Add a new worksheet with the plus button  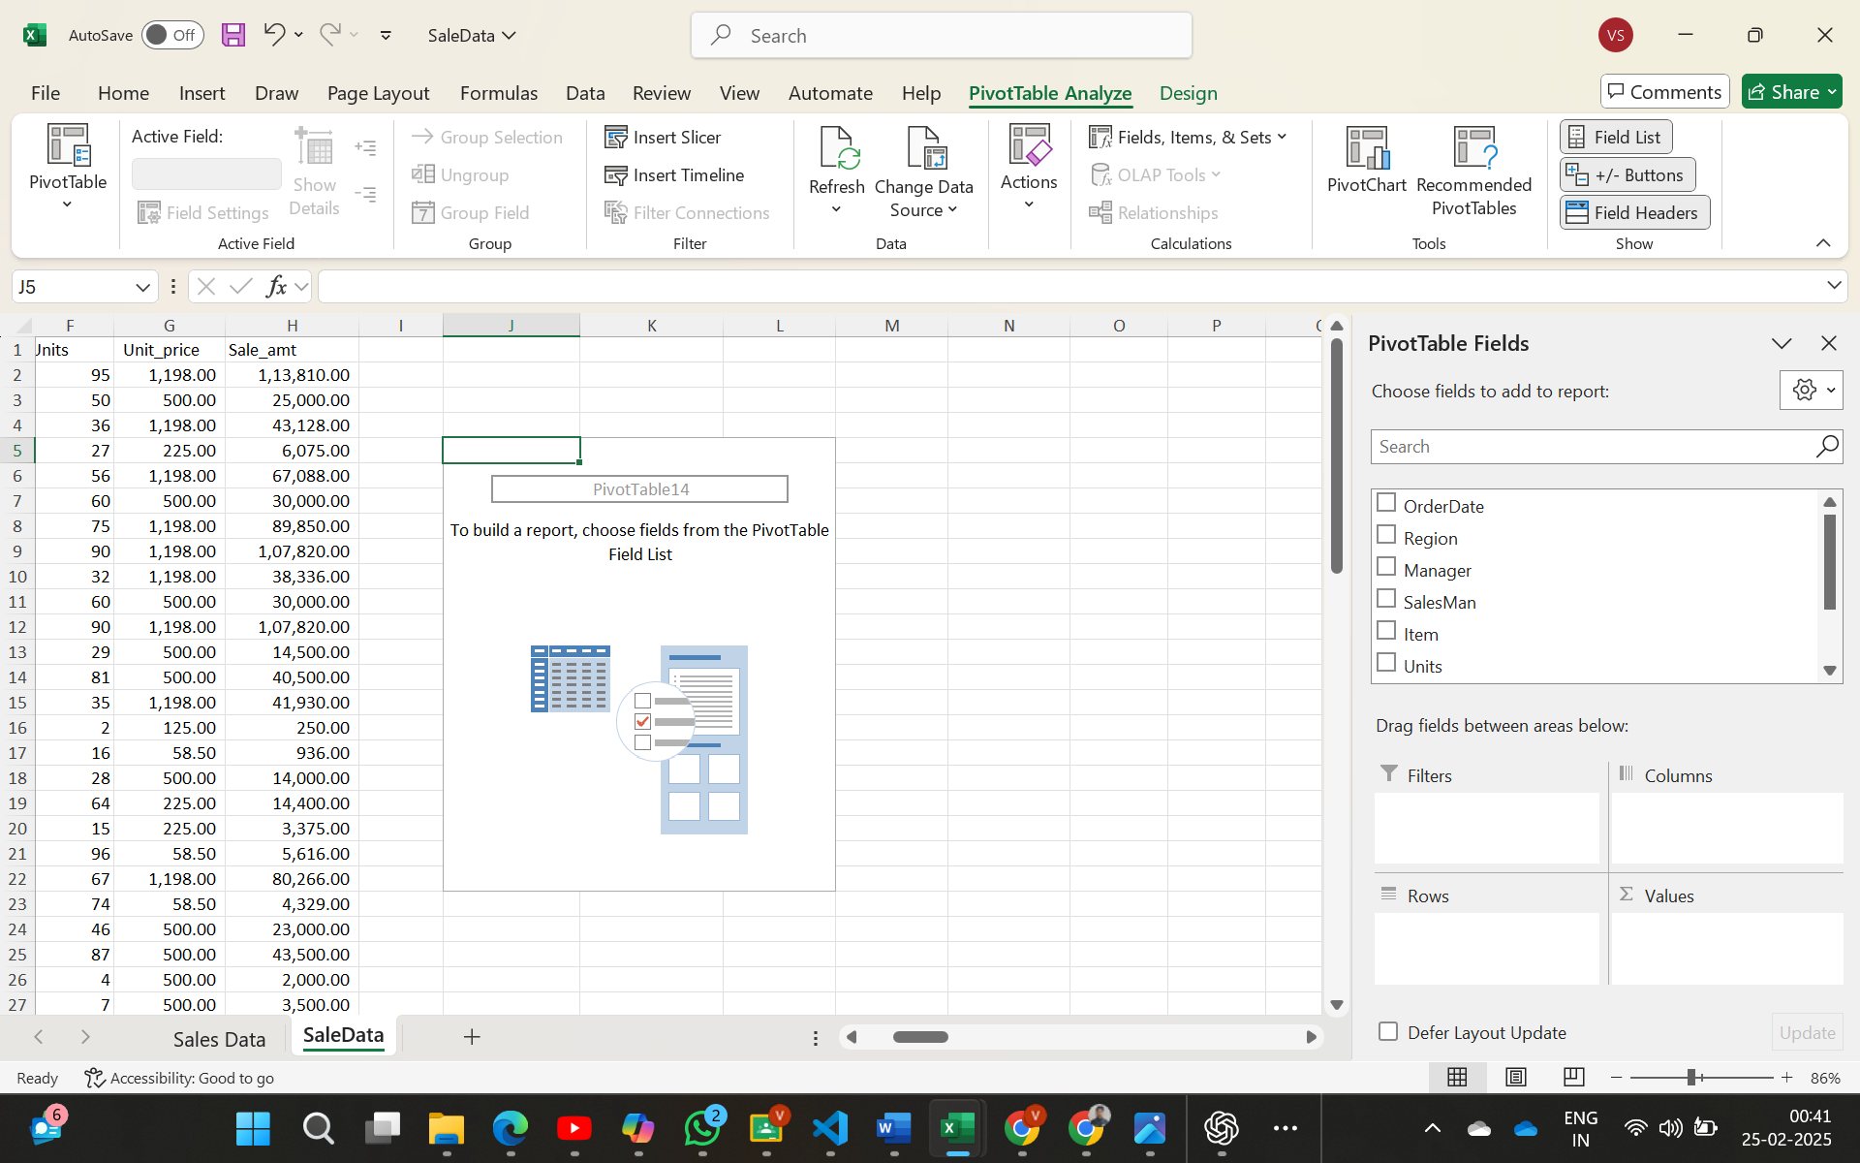472,1037
